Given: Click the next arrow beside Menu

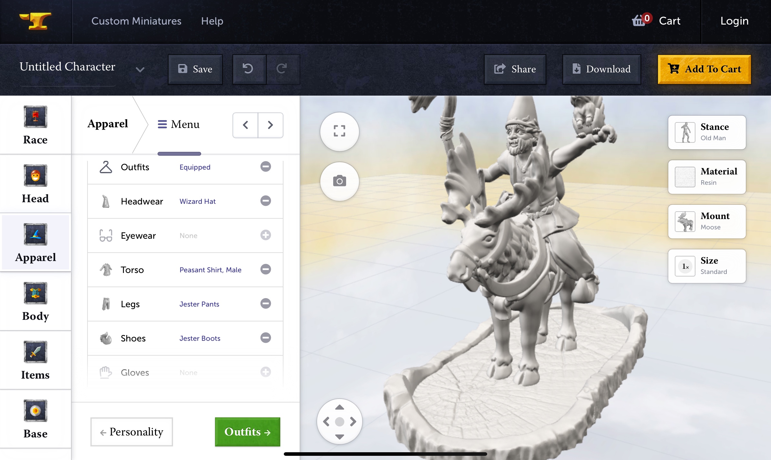Looking at the screenshot, I should tap(270, 125).
